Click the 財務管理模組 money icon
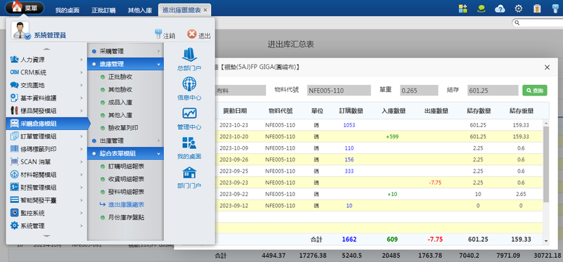 pyautogui.click(x=14, y=188)
